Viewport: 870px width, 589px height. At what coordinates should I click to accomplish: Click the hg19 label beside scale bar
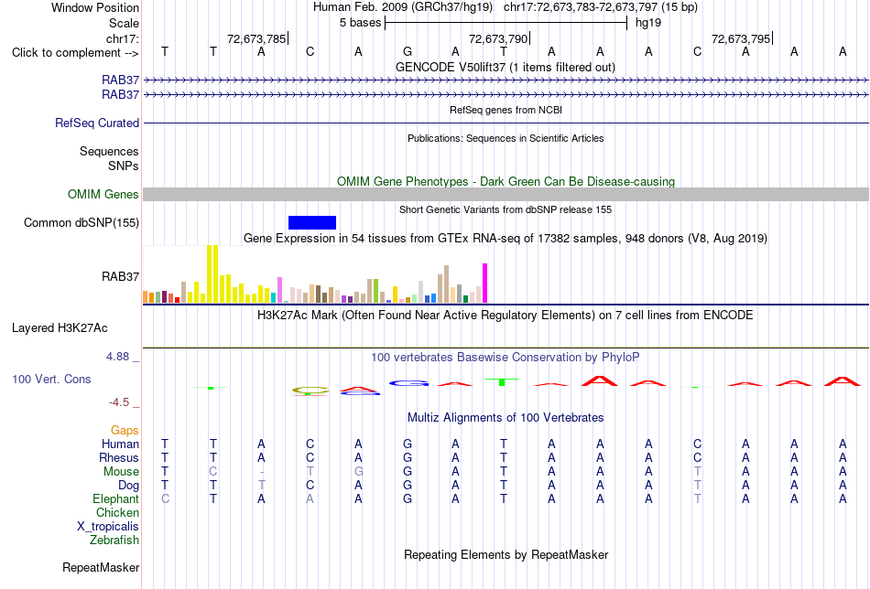tap(648, 23)
